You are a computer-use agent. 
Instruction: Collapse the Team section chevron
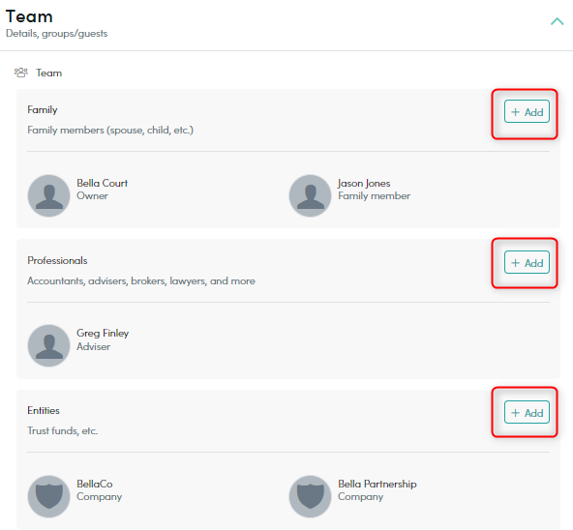click(x=557, y=21)
